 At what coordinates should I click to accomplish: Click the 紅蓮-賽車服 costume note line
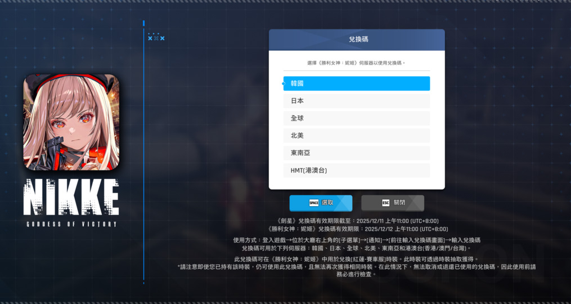(357, 259)
